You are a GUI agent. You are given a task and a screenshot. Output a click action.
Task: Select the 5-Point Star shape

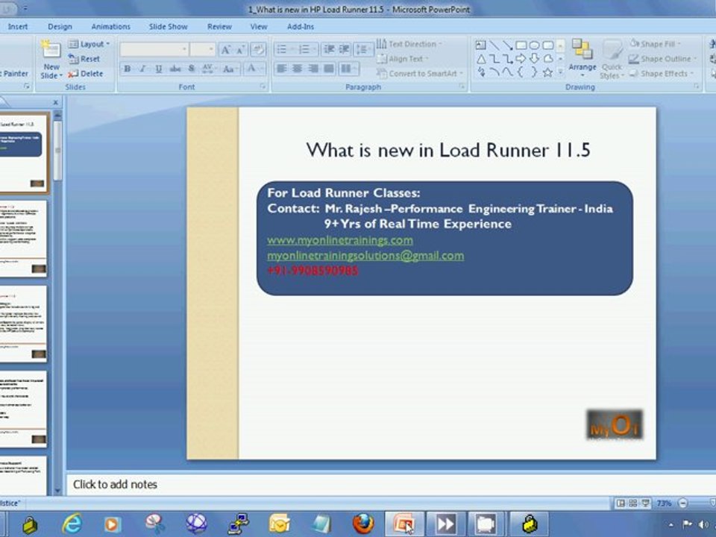547,72
